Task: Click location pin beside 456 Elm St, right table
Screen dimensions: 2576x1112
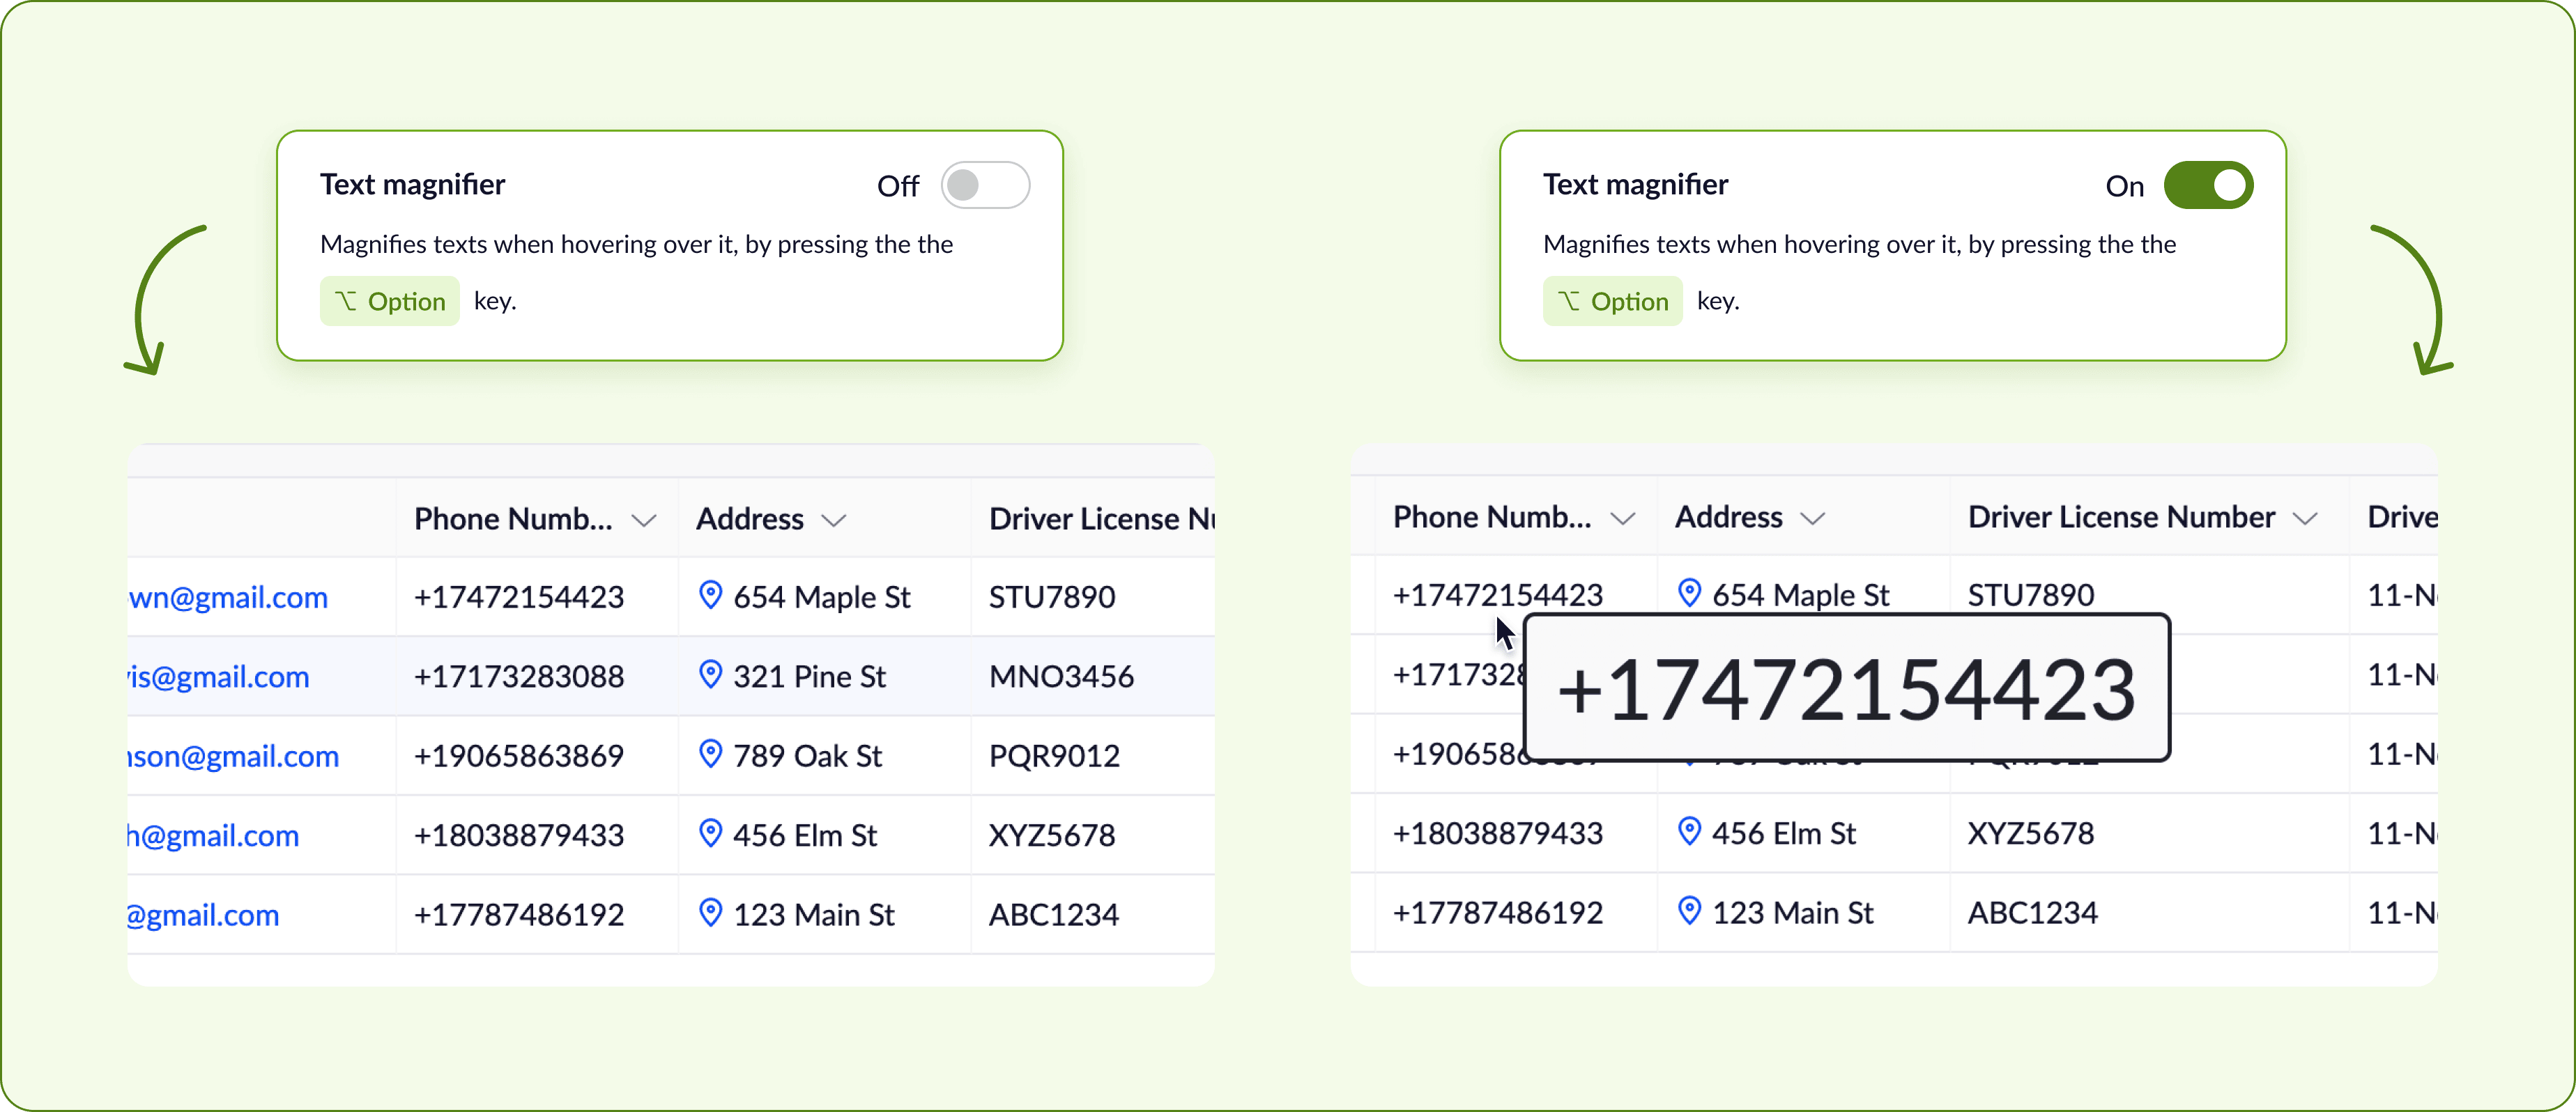Action: click(1689, 831)
